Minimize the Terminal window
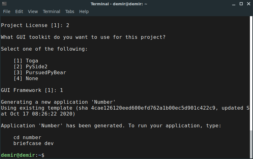 [x=234, y=4]
